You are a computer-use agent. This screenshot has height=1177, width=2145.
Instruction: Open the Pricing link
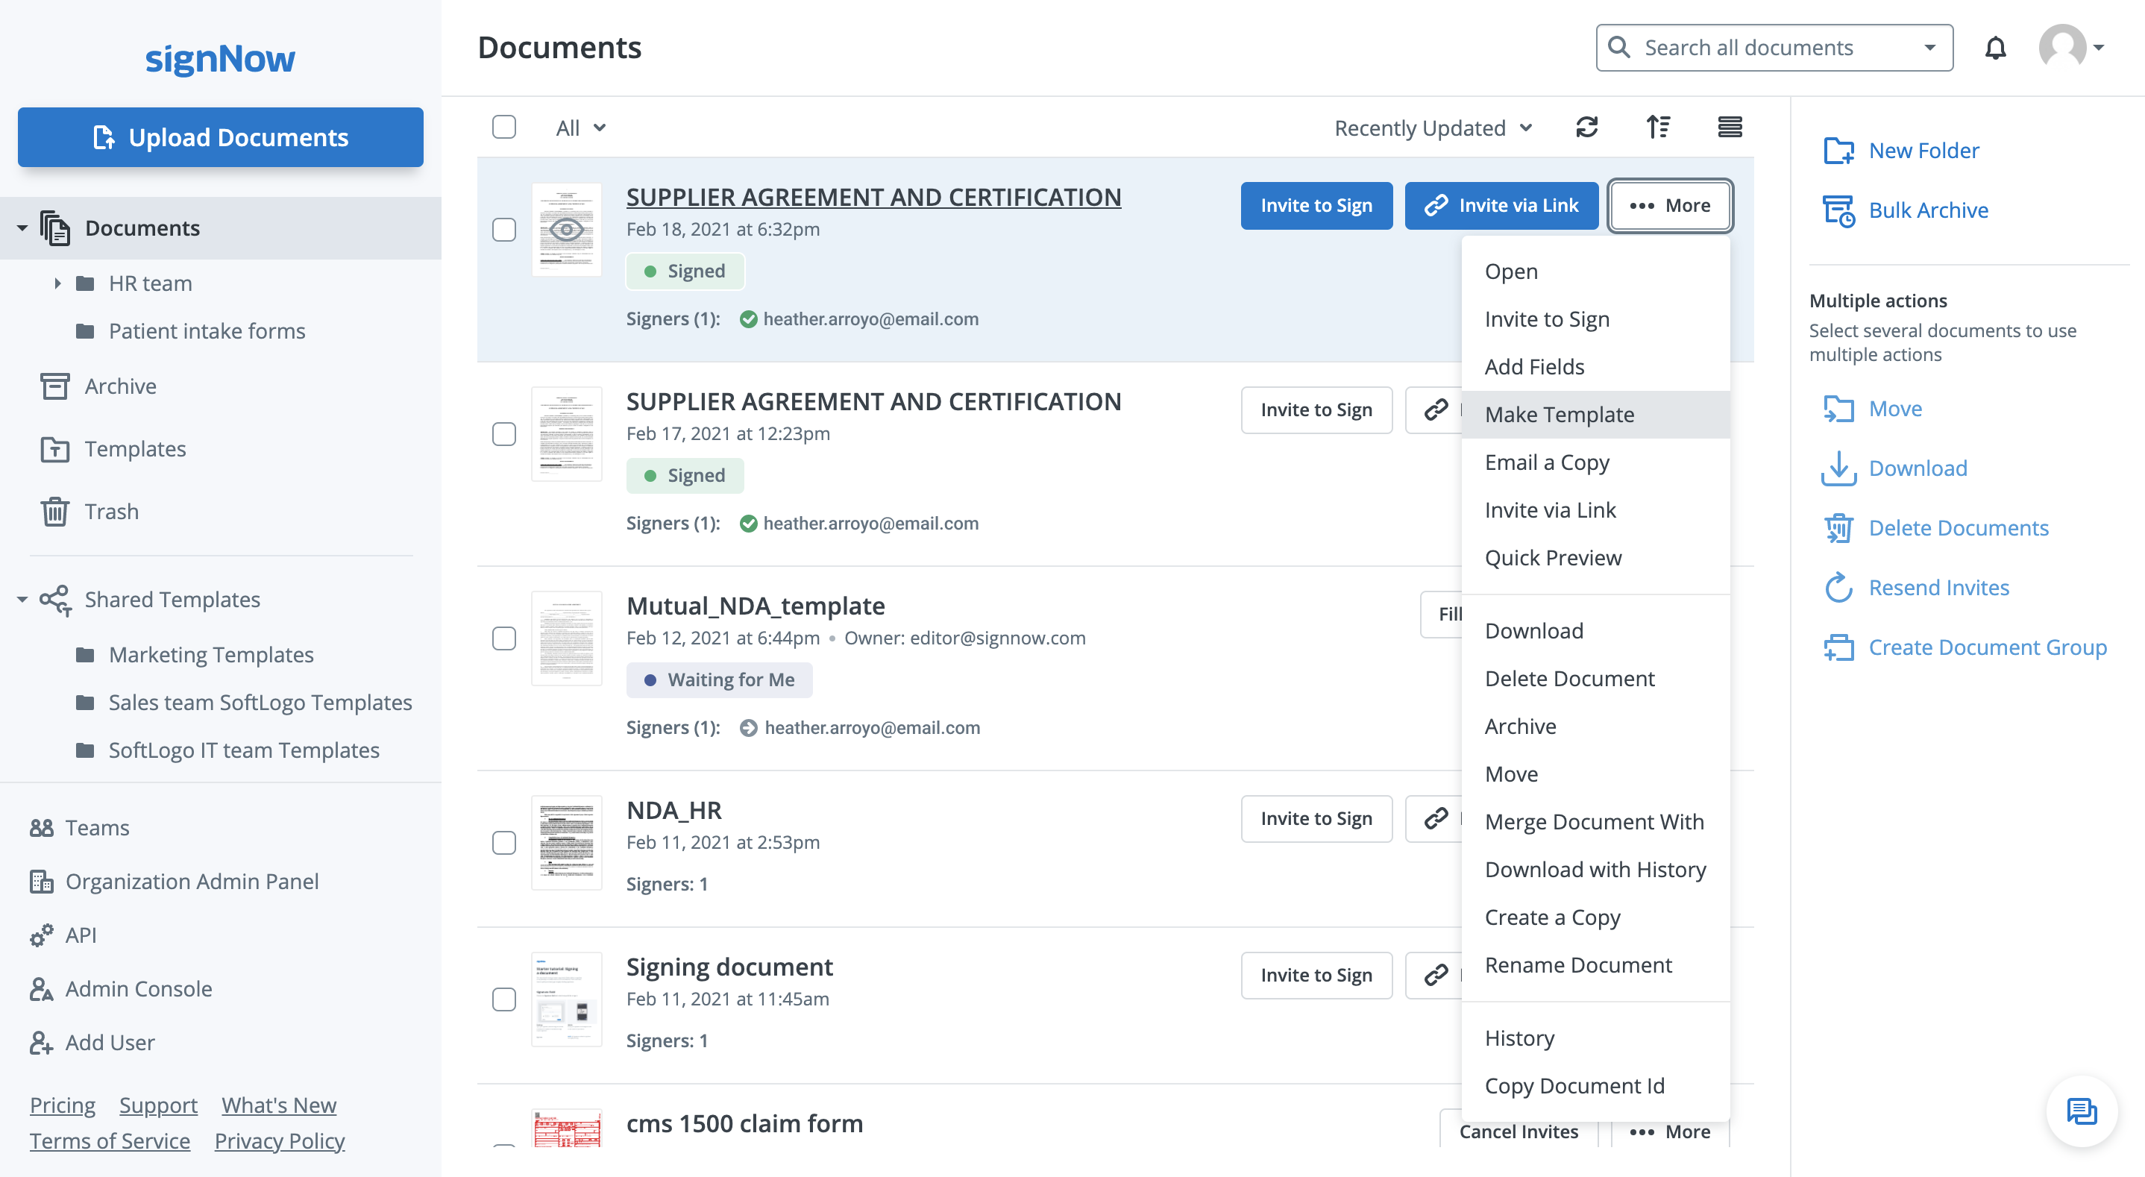click(63, 1105)
